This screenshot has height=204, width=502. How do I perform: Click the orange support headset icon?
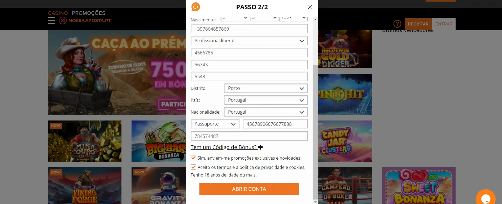[196, 7]
